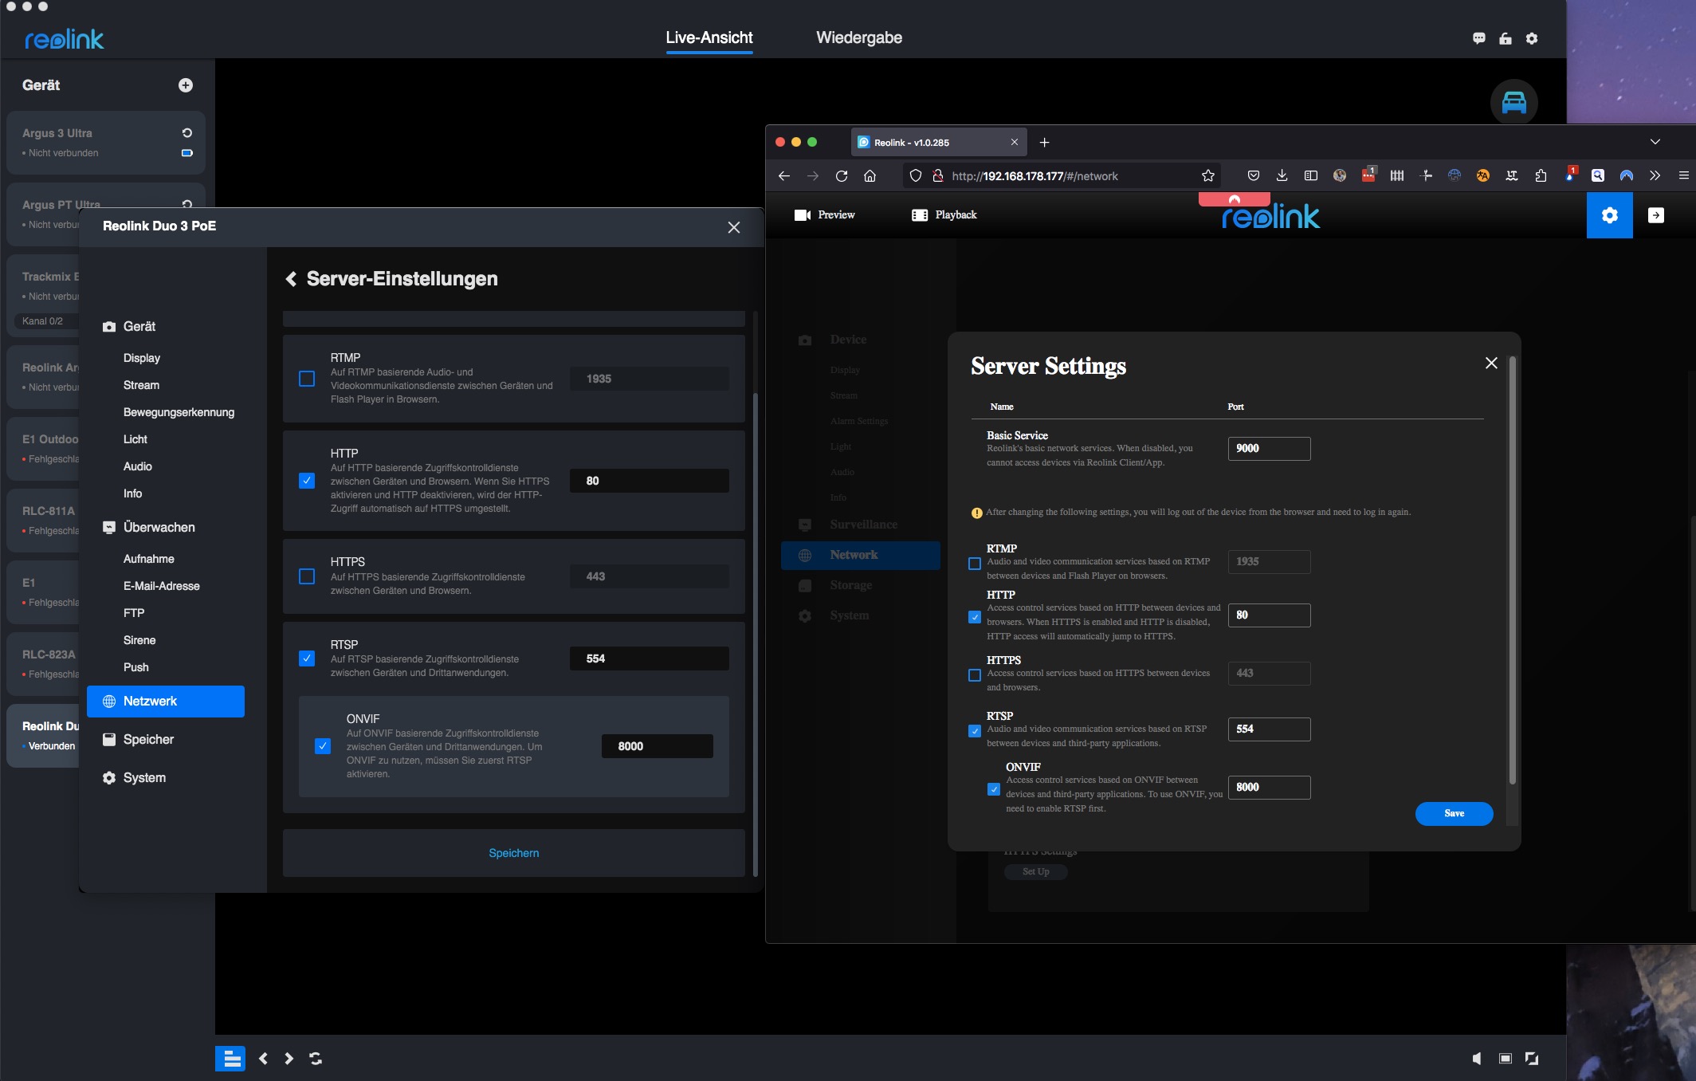Click the blue car icon button
Screen dimensions: 1696x1081
click(x=1513, y=103)
